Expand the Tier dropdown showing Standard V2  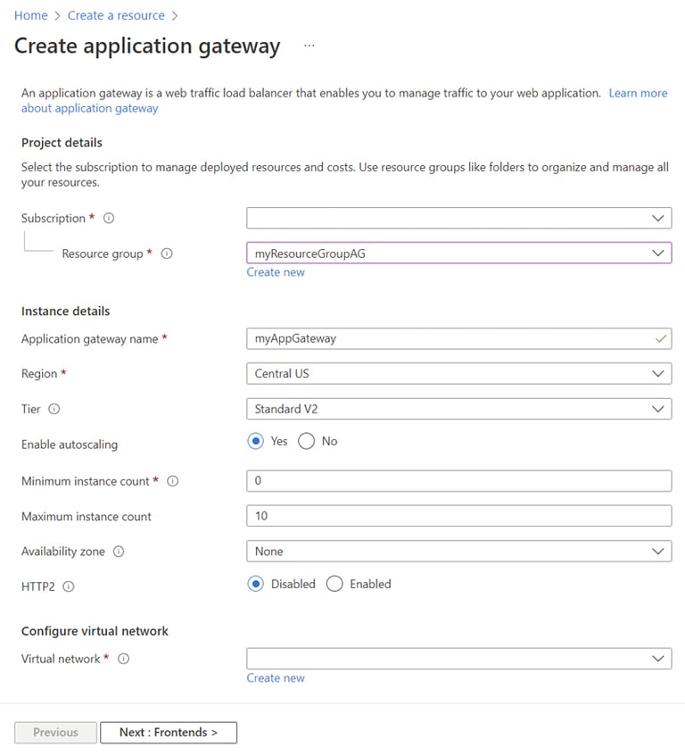coord(659,409)
